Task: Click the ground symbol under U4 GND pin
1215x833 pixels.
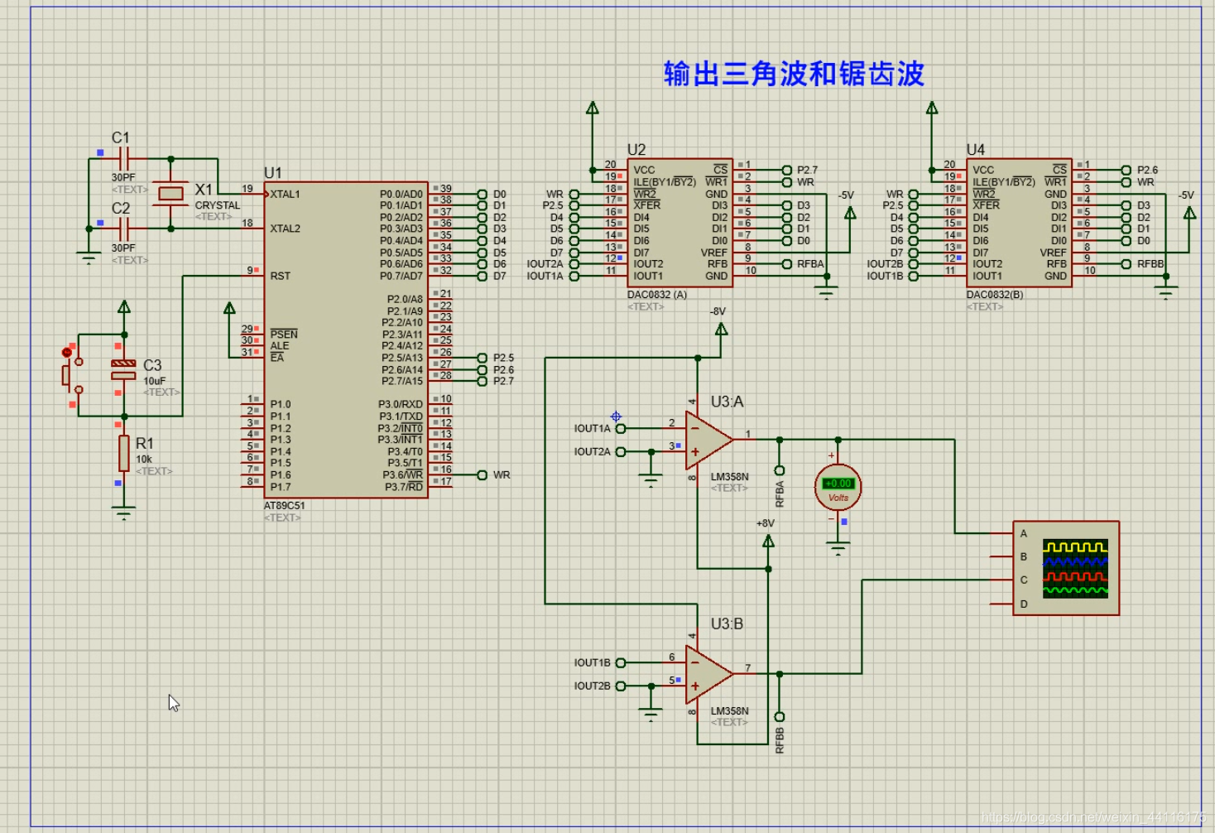Action: click(1166, 292)
